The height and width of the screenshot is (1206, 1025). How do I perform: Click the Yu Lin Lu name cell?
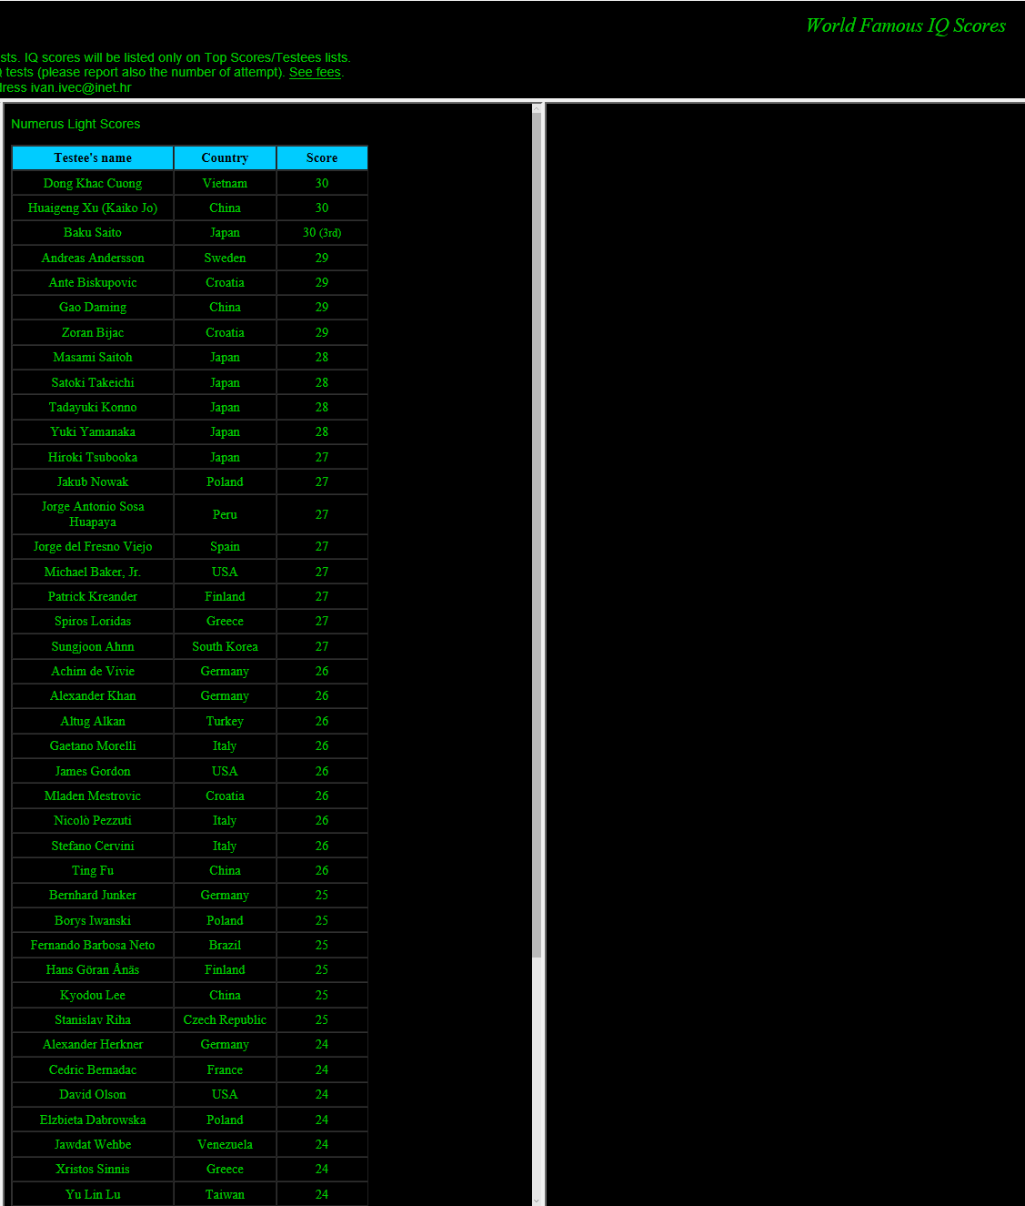(93, 1194)
